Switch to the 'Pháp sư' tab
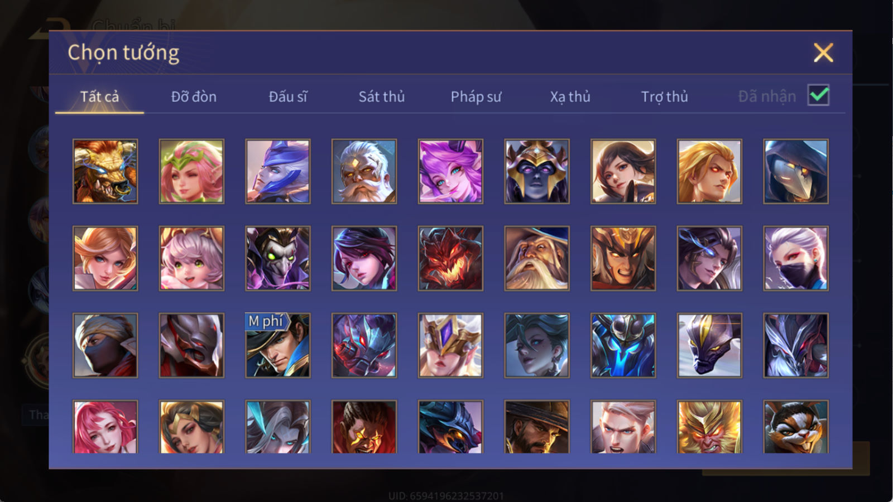893x502 pixels. coord(476,96)
